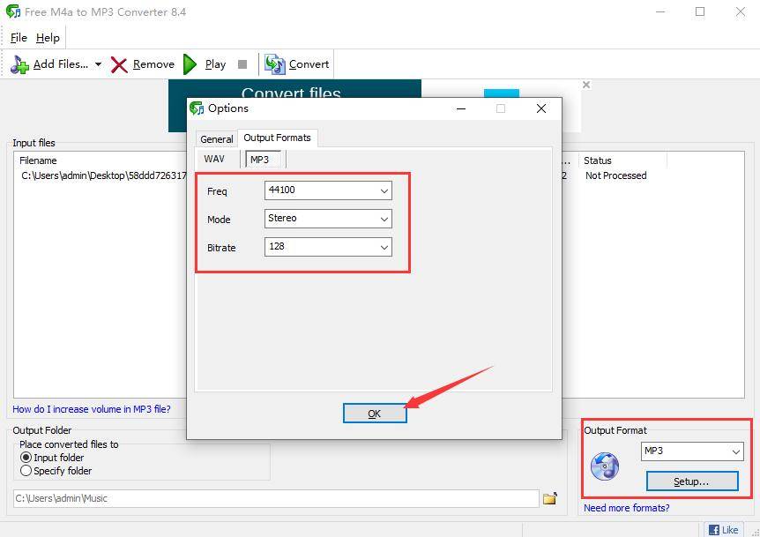Click the red Remove X icon

point(119,64)
